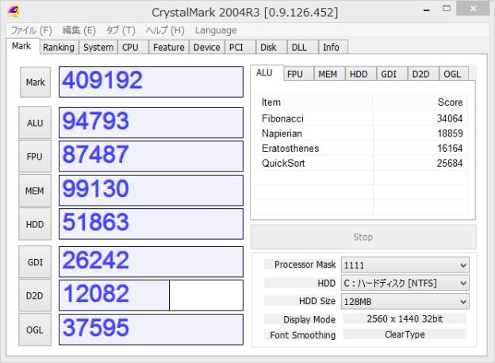View the MEM score details tab
495x363 pixels.
(x=326, y=74)
